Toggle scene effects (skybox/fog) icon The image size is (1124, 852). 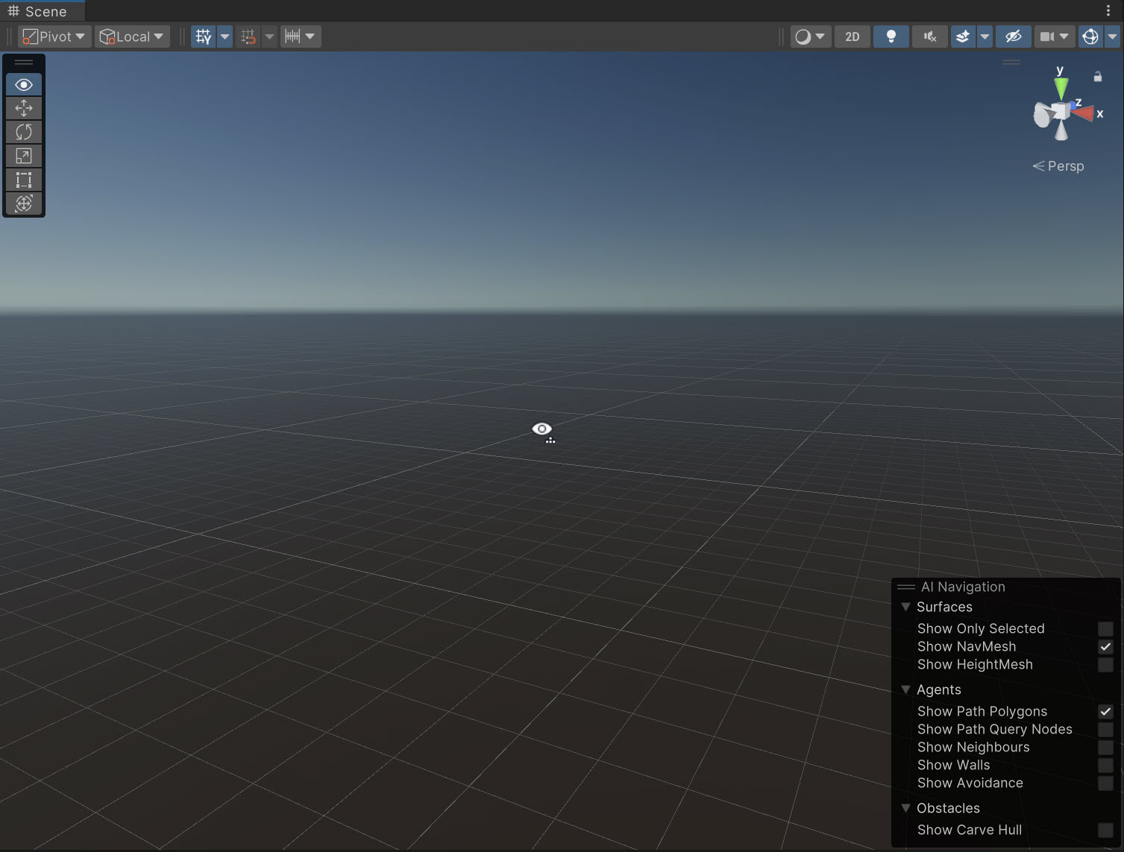[x=963, y=37]
